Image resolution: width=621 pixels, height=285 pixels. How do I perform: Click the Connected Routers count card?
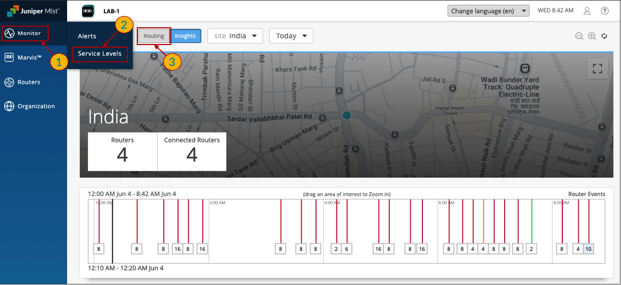point(192,151)
